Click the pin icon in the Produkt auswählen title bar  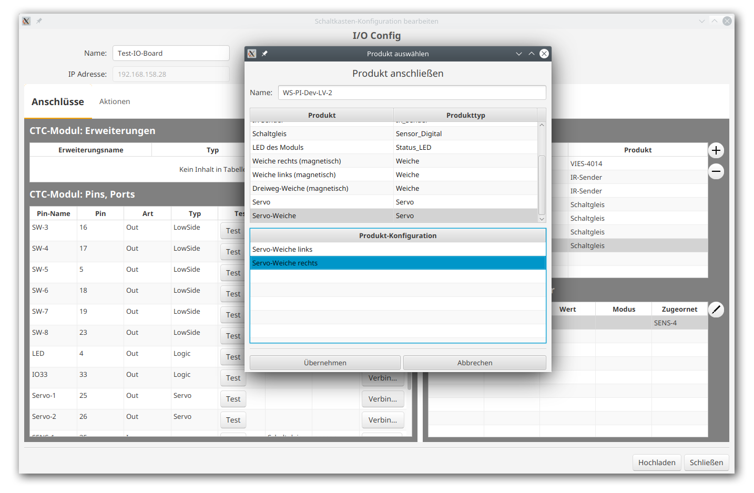tap(264, 54)
